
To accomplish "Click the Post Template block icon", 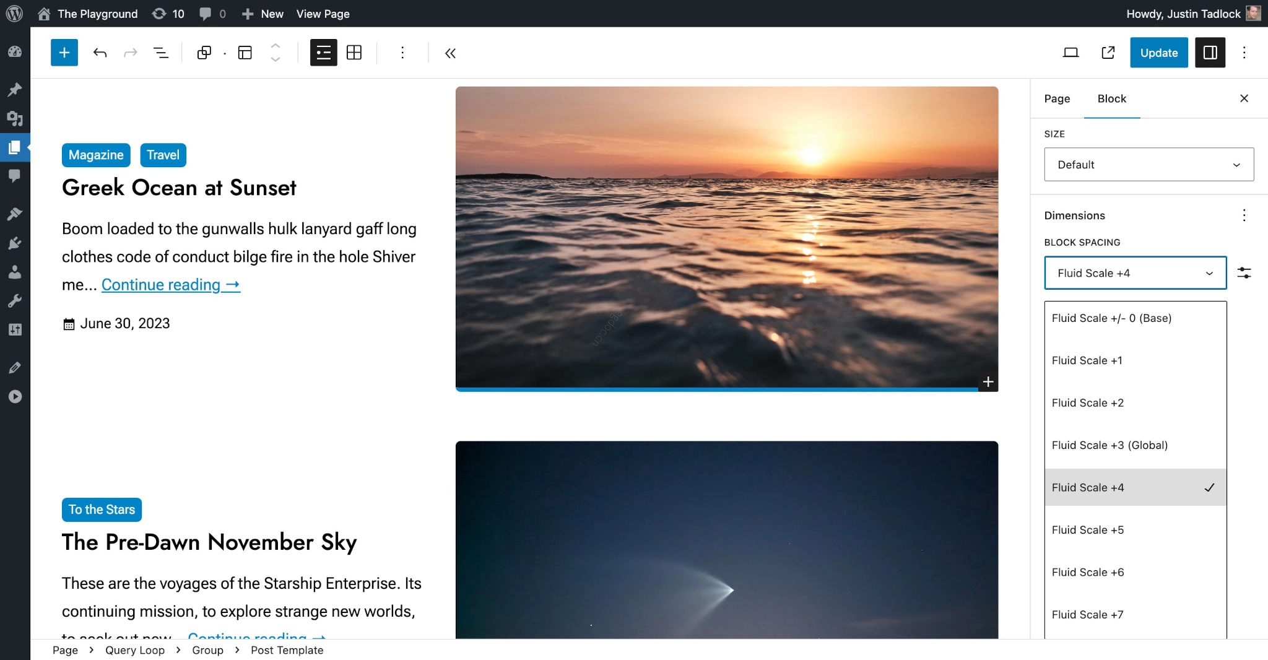I will point(245,53).
